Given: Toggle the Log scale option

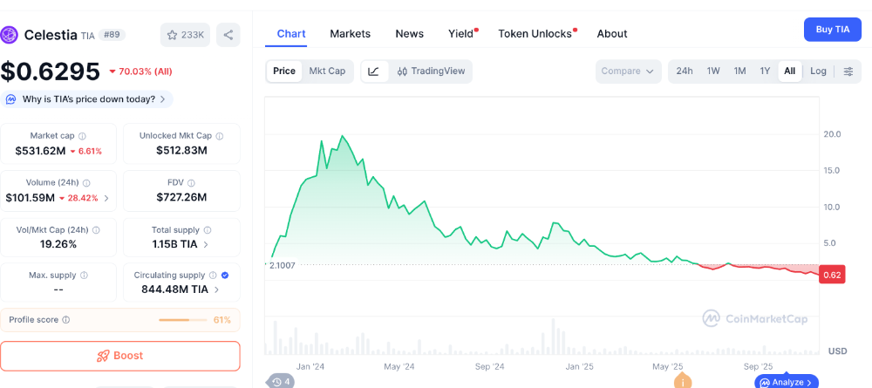Looking at the screenshot, I should point(818,71).
